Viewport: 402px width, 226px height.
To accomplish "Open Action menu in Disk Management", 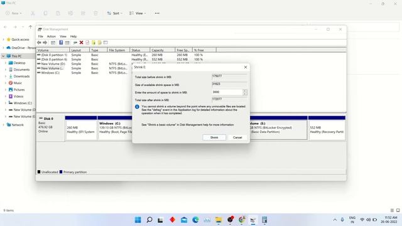I will pos(51,36).
